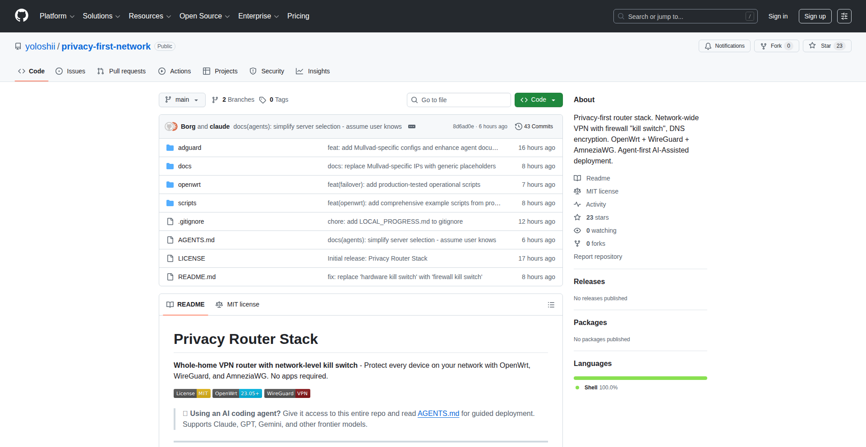This screenshot has height=447, width=866.
Task: Click the Shell language bar
Action: click(x=640, y=378)
